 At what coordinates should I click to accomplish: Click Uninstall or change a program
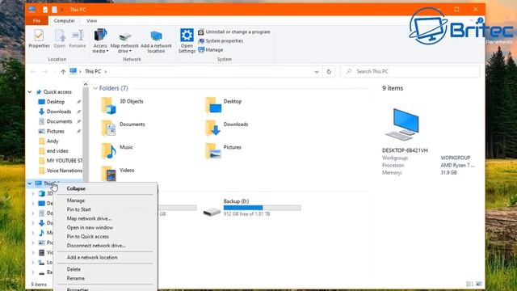pos(234,32)
